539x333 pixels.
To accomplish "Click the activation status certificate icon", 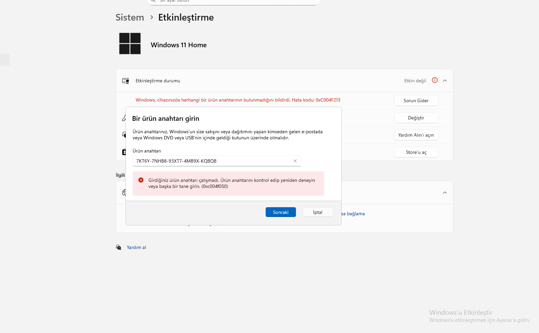I will coord(126,81).
